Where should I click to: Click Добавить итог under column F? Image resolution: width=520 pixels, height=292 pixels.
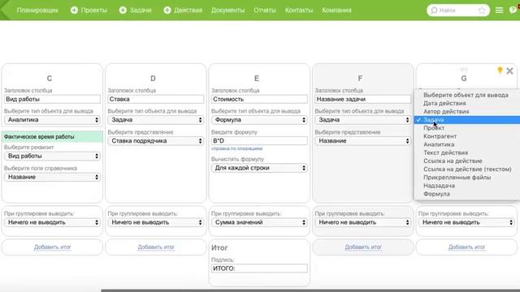coord(363,247)
